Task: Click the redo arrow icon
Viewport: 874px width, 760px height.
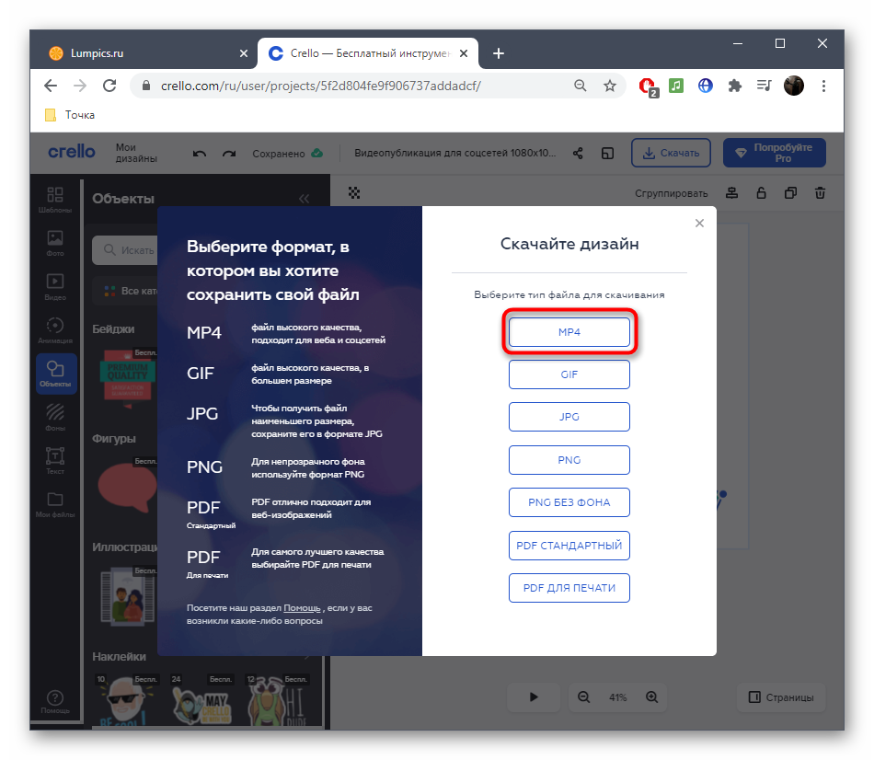Action: coord(229,154)
